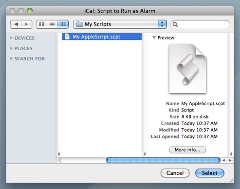Switch to icon view
Image resolution: width=240 pixels, height=189 pixels.
(41, 24)
